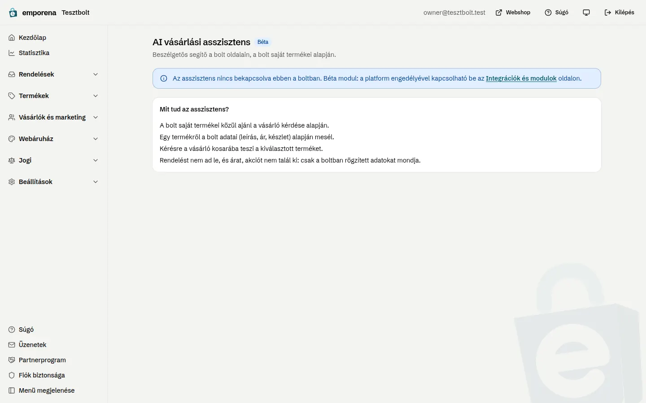Click the line starting 'Kérésre a vásárló kosarába'
Screen dimensions: 646x403
(241, 149)
